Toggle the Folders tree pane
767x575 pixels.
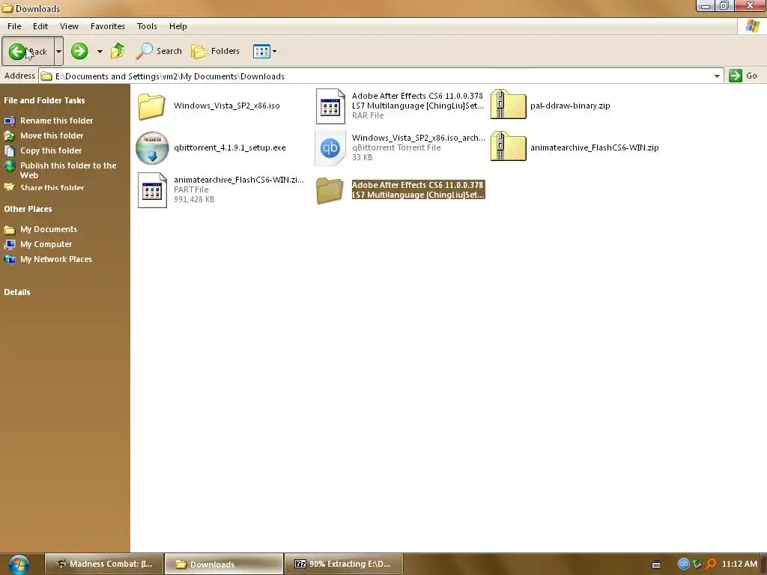tap(215, 51)
